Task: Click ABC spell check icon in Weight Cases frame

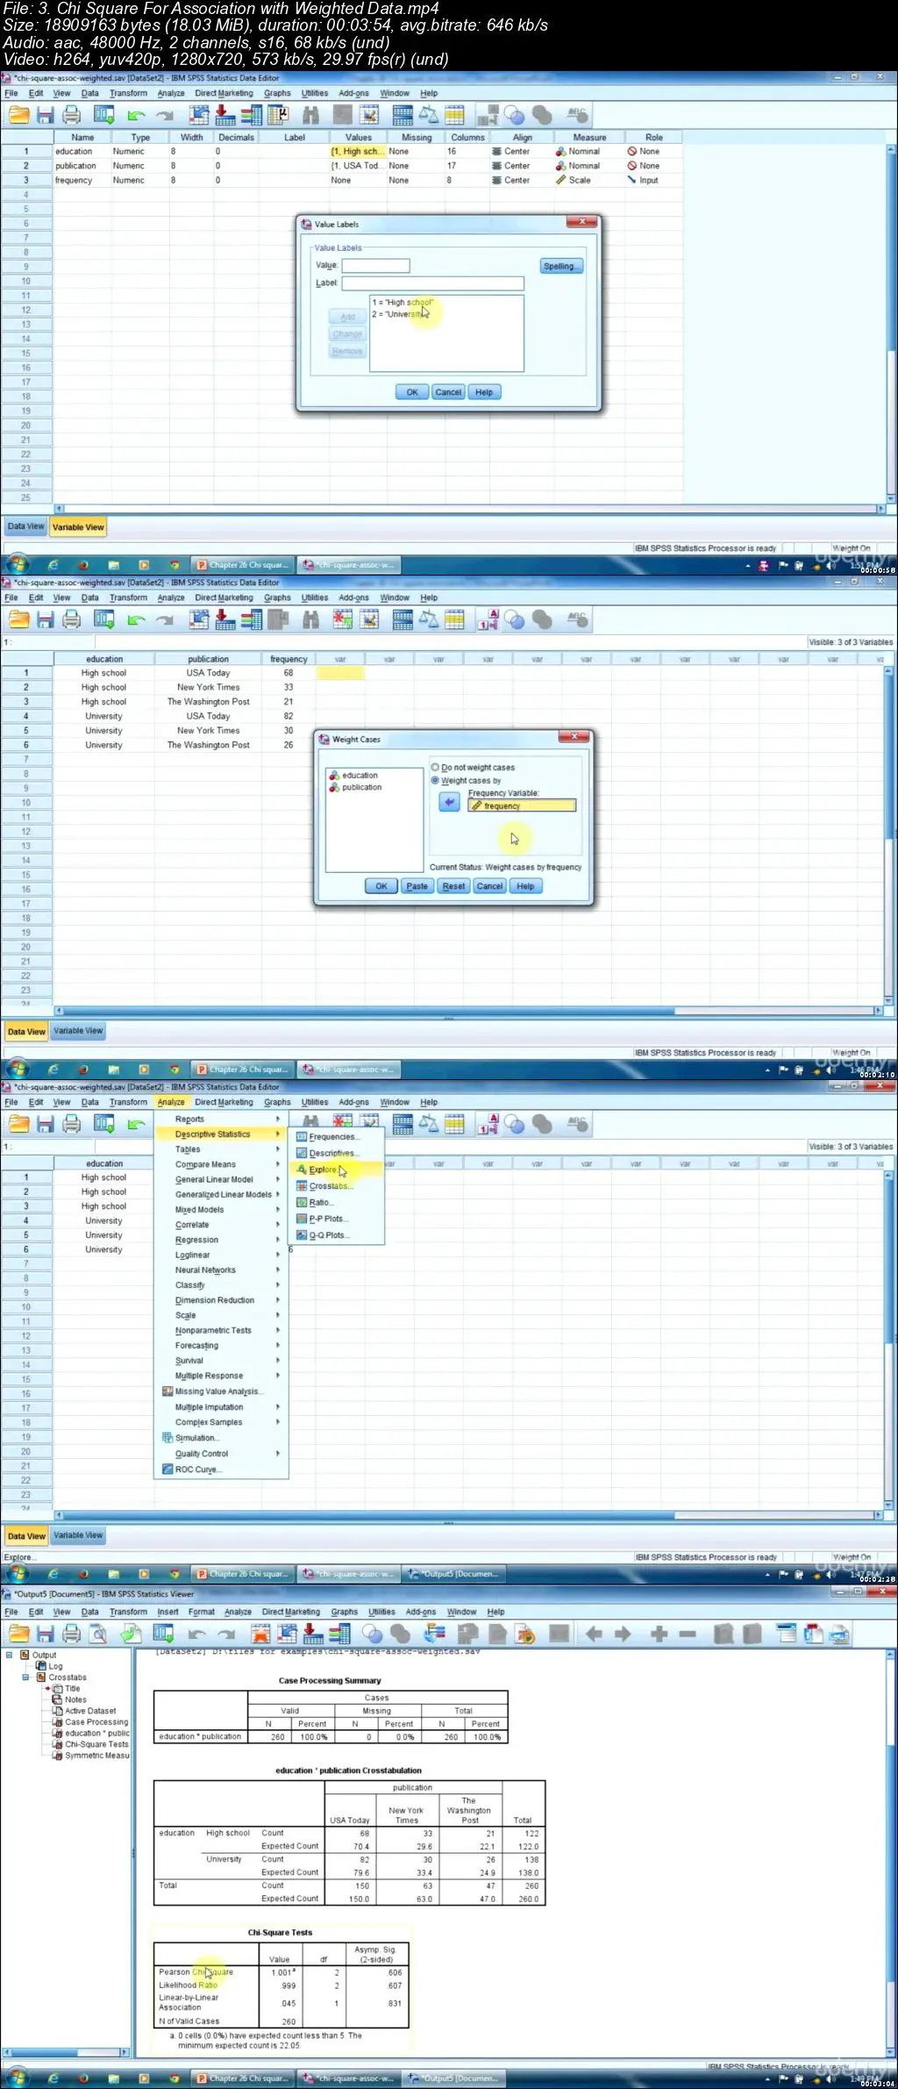Action: pyautogui.click(x=576, y=620)
